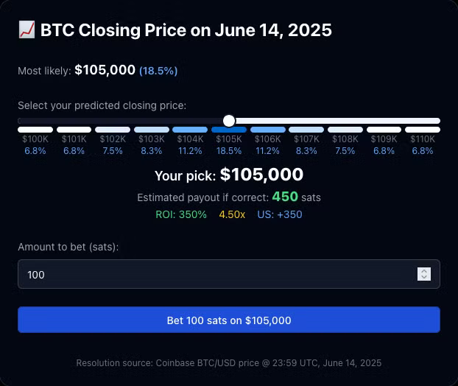
Task: Select the $107K price pill
Action: coord(306,130)
